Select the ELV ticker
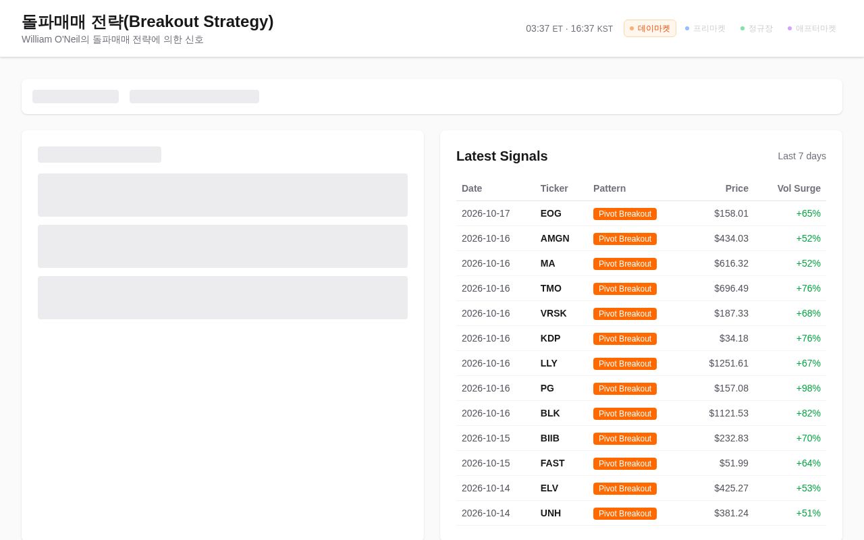This screenshot has width=864, height=540. click(x=549, y=488)
